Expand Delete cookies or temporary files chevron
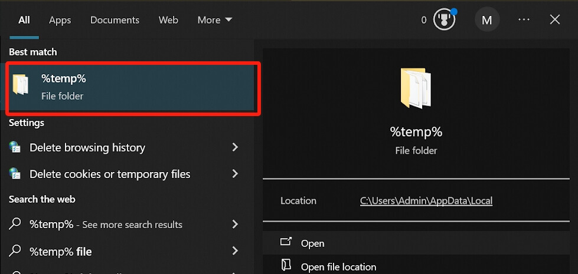The image size is (578, 274). pos(235,174)
